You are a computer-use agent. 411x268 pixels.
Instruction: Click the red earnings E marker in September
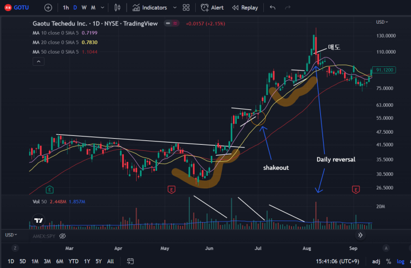point(356,190)
